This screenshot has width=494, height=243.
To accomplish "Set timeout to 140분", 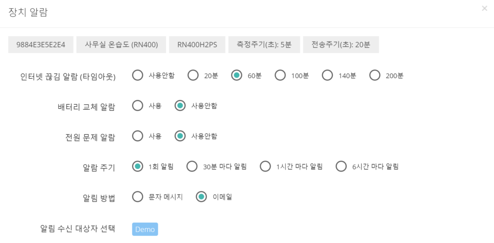I will click(x=328, y=75).
